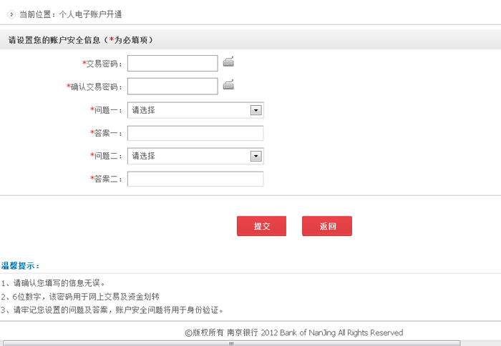Click into the 答案二 answer box
The image size is (501, 346).
point(195,179)
